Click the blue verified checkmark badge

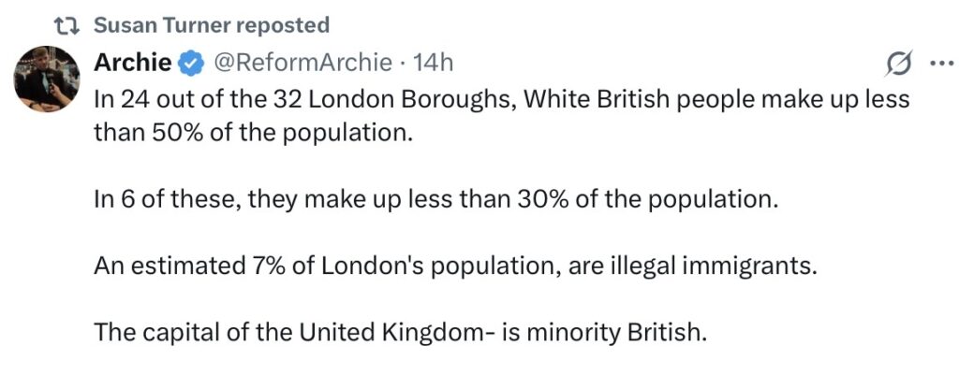tap(191, 64)
